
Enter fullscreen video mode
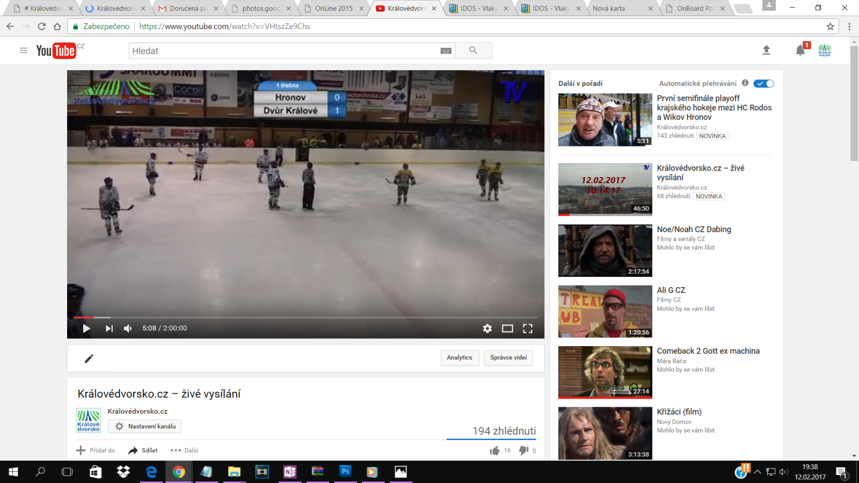click(528, 328)
